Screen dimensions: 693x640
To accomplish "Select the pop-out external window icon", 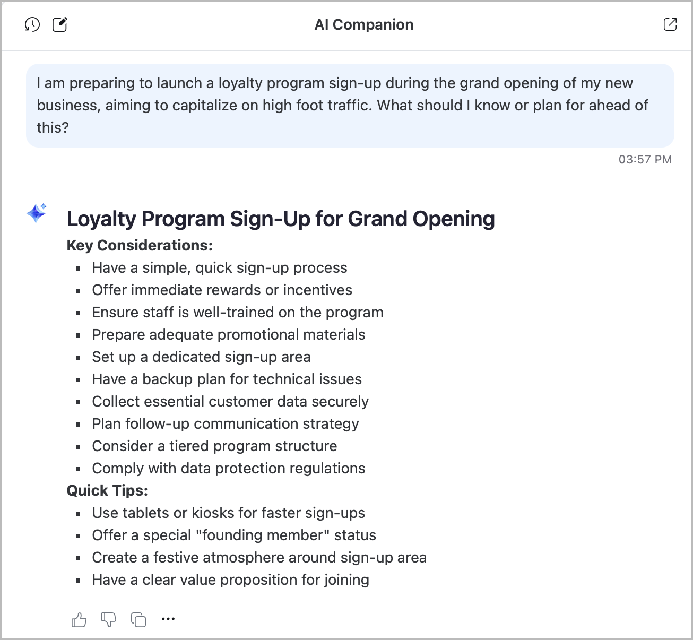I will tap(670, 24).
